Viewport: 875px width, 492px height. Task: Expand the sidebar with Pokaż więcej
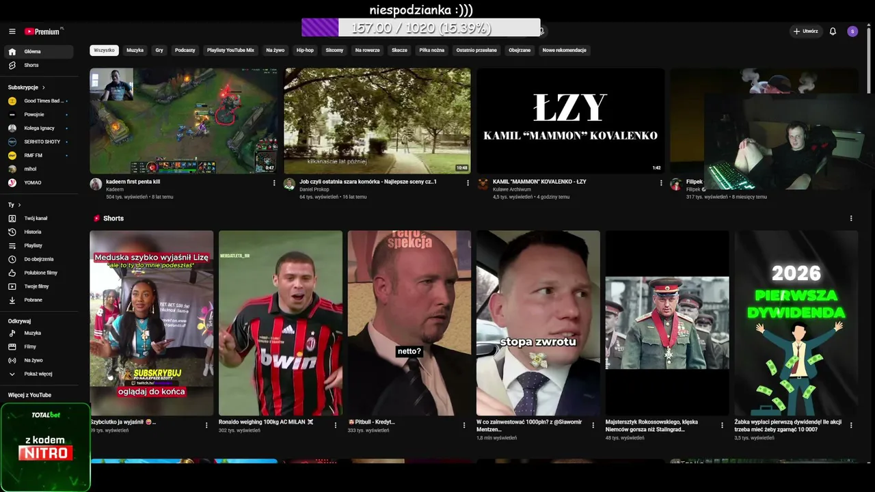pyautogui.click(x=39, y=374)
